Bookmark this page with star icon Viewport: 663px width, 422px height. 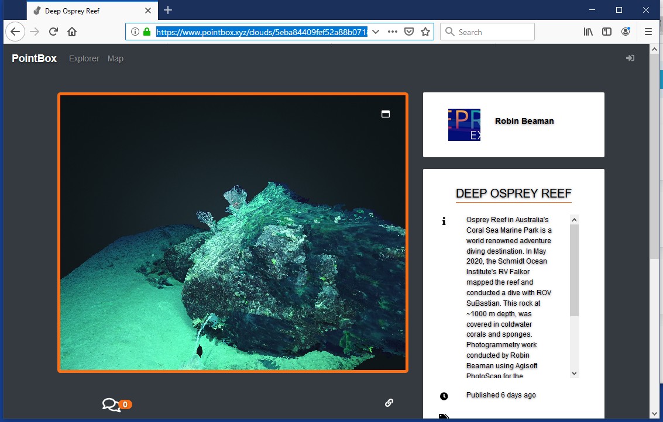click(x=425, y=32)
